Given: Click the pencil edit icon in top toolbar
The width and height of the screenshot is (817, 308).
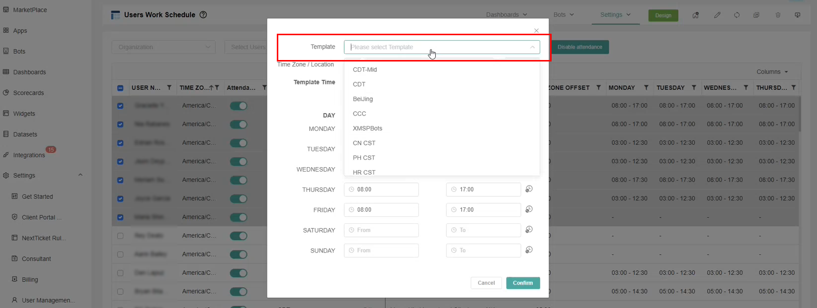Looking at the screenshot, I should 717,15.
